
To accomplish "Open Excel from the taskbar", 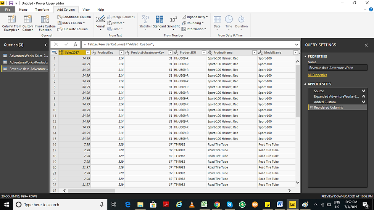I will click(204, 205).
